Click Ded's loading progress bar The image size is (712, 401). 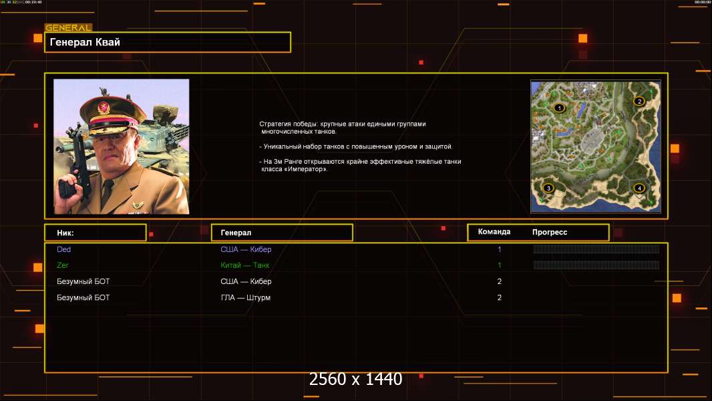coord(596,249)
